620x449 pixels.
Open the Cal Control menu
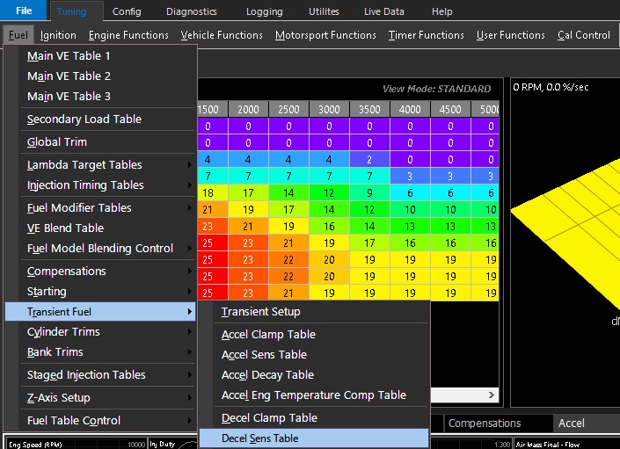[x=584, y=35]
